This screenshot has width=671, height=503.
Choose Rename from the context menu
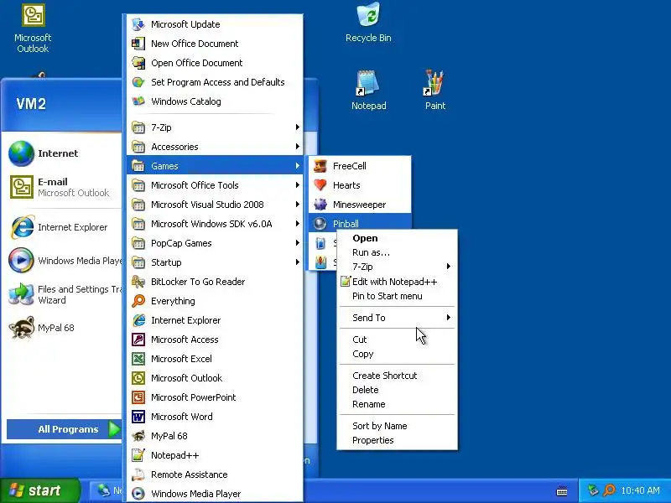(397, 404)
